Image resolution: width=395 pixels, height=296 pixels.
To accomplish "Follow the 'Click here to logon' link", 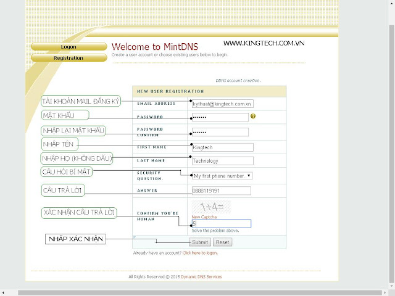I will 200,253.
